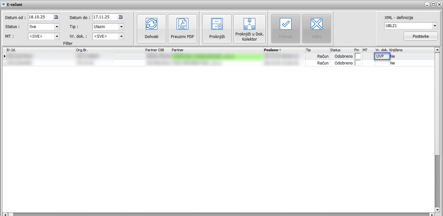Click the Preuzmi PDF icon

click(x=182, y=24)
